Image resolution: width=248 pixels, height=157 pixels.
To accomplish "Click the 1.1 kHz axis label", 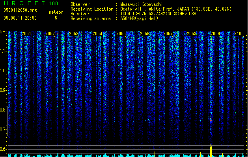I will coord(3,51).
